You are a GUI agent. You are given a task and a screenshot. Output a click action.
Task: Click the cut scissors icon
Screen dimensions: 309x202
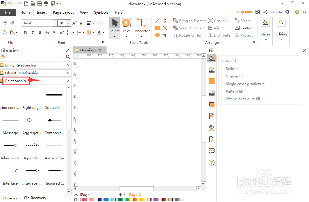click(x=5, y=23)
